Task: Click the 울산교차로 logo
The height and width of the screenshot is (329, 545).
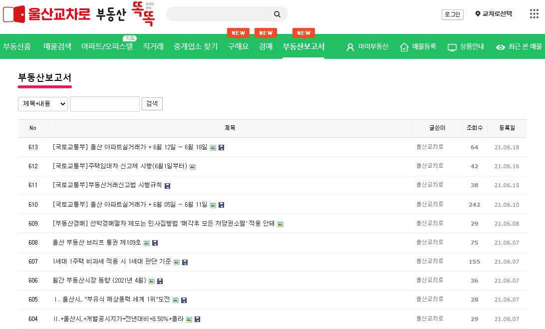Action: 46,14
